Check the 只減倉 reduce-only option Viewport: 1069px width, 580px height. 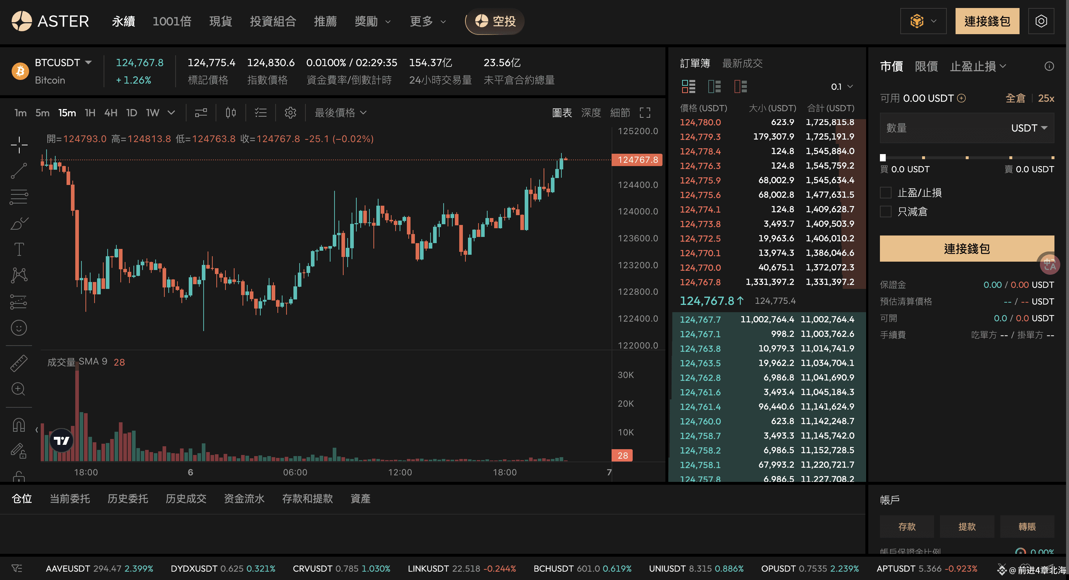(886, 212)
